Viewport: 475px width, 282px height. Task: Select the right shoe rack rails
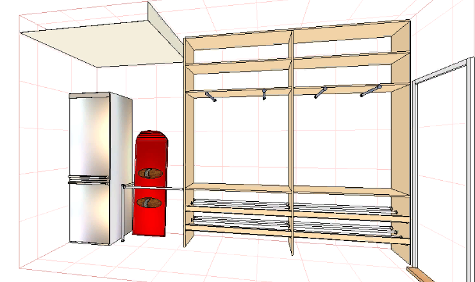(343, 218)
